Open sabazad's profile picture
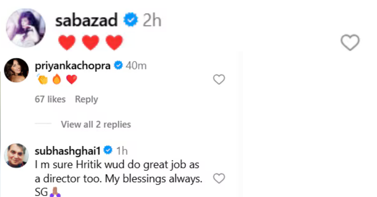 26,28
